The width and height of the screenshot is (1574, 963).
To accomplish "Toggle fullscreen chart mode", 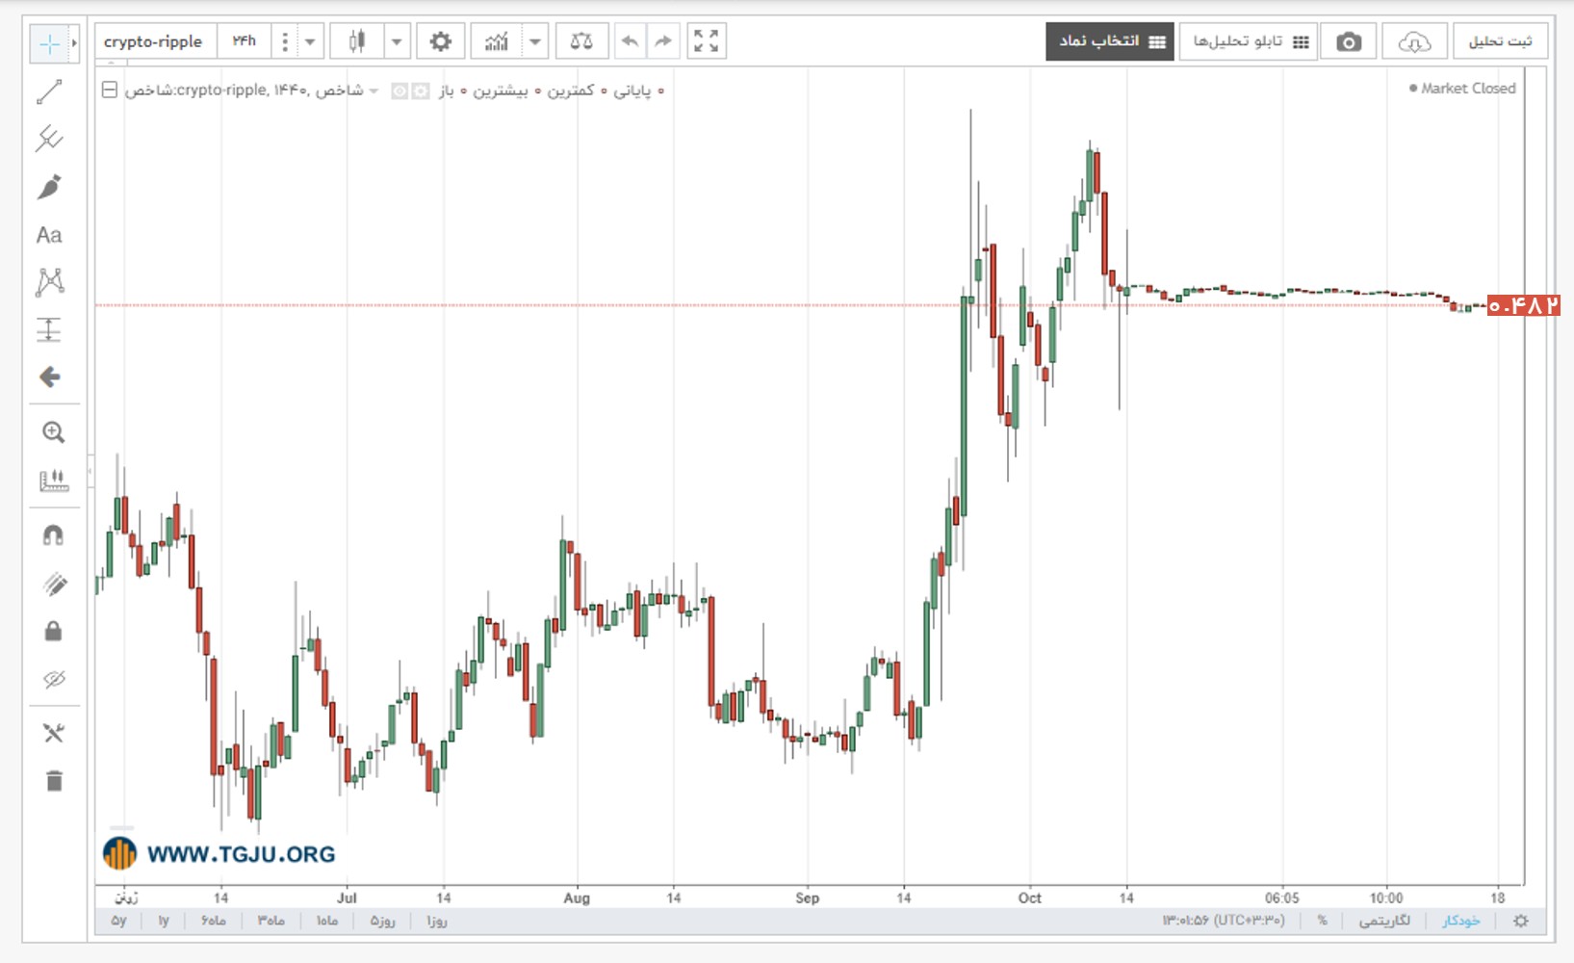I will click(707, 41).
